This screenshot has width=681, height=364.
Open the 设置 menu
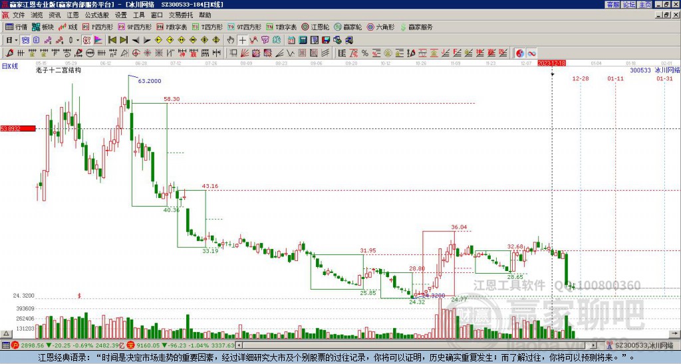121,15
